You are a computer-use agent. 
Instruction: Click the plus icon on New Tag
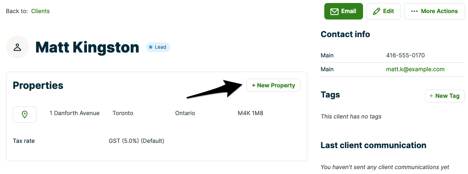pos(431,96)
